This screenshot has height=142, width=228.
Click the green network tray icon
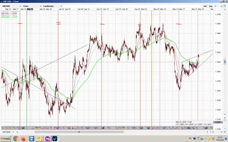(x=202, y=139)
